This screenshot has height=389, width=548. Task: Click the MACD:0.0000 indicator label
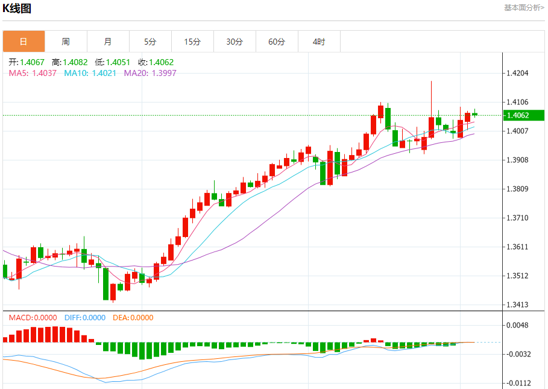click(x=33, y=318)
